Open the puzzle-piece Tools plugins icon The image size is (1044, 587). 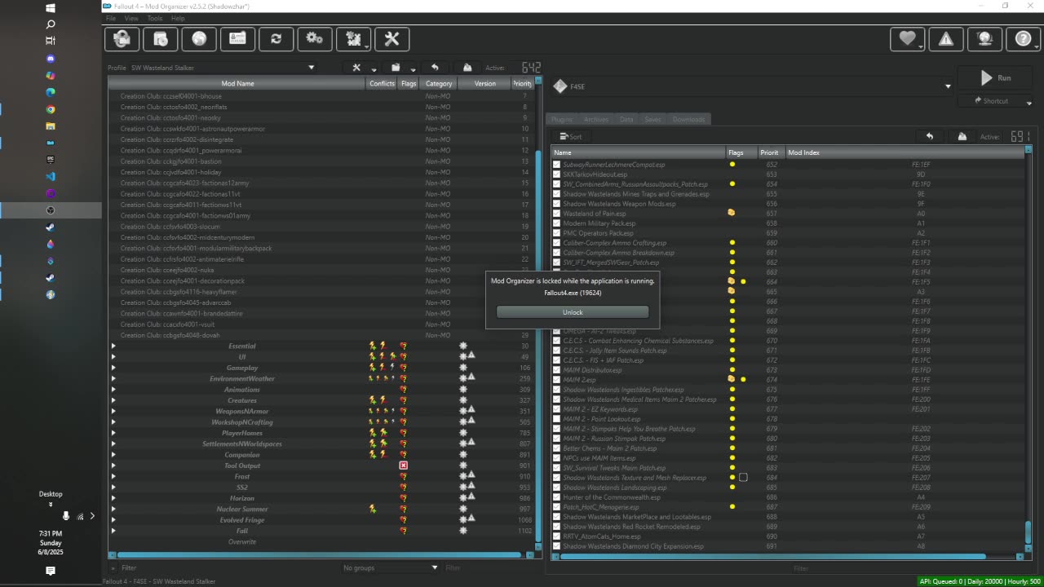[x=353, y=38]
